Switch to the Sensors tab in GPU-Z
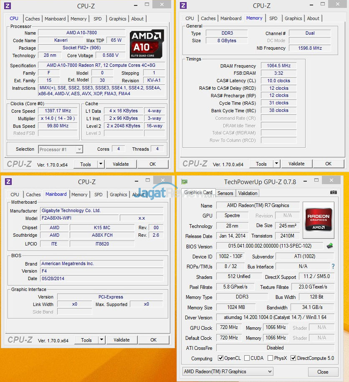The image size is (349, 382). coord(225,193)
